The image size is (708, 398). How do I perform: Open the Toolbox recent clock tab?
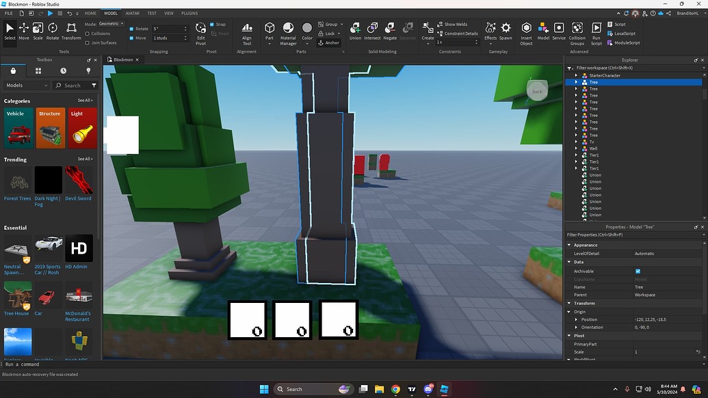pyautogui.click(x=63, y=71)
